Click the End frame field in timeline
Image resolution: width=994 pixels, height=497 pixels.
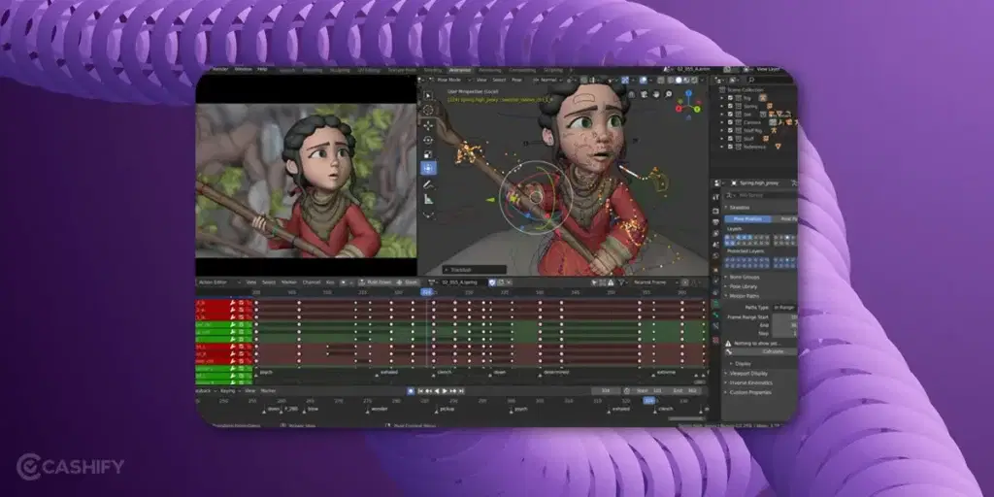click(685, 391)
